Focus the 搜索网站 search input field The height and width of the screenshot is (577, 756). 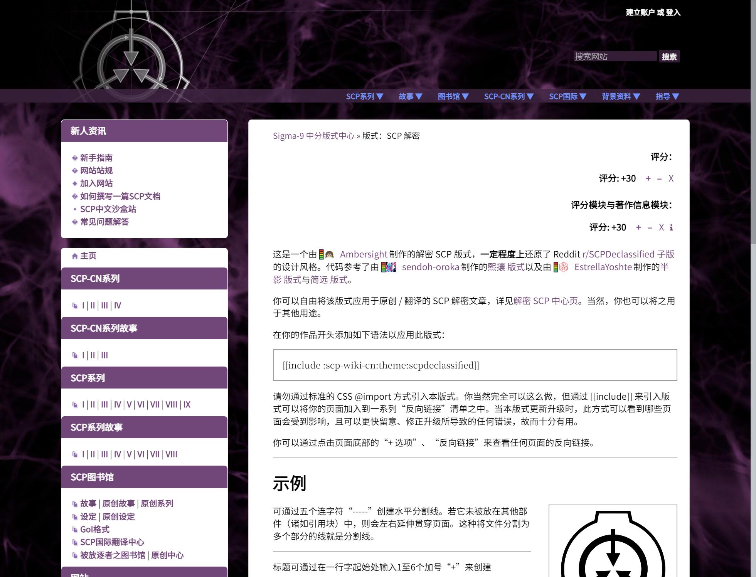tap(615, 57)
